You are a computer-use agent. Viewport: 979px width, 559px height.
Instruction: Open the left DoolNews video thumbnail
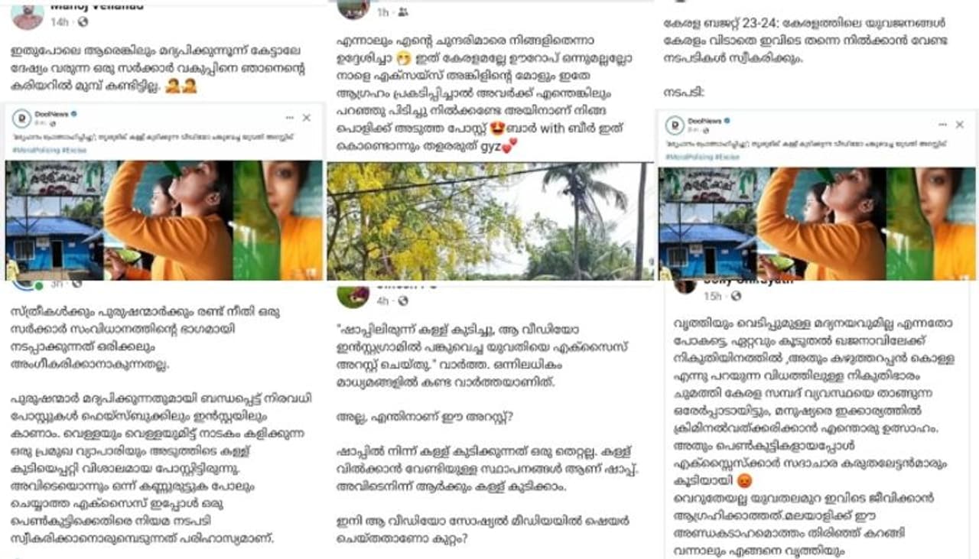coord(164,220)
